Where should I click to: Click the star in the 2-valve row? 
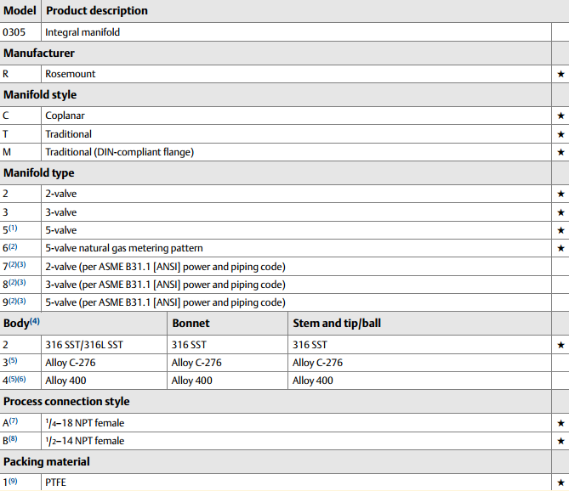pyautogui.click(x=560, y=194)
